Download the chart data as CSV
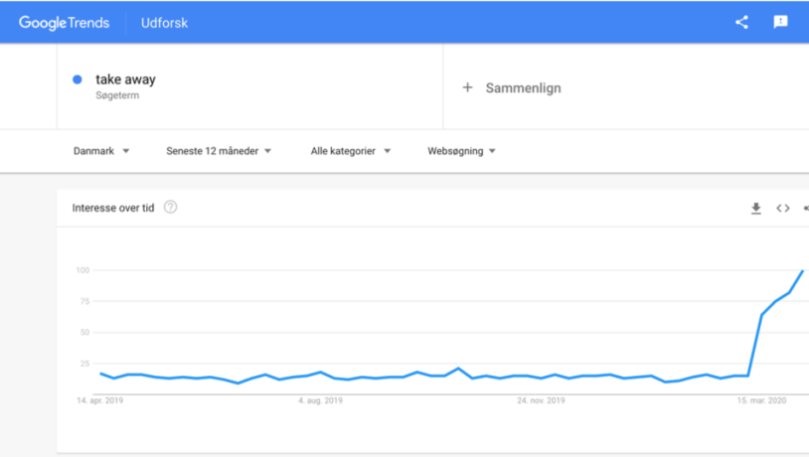This screenshot has width=809, height=457. click(755, 208)
